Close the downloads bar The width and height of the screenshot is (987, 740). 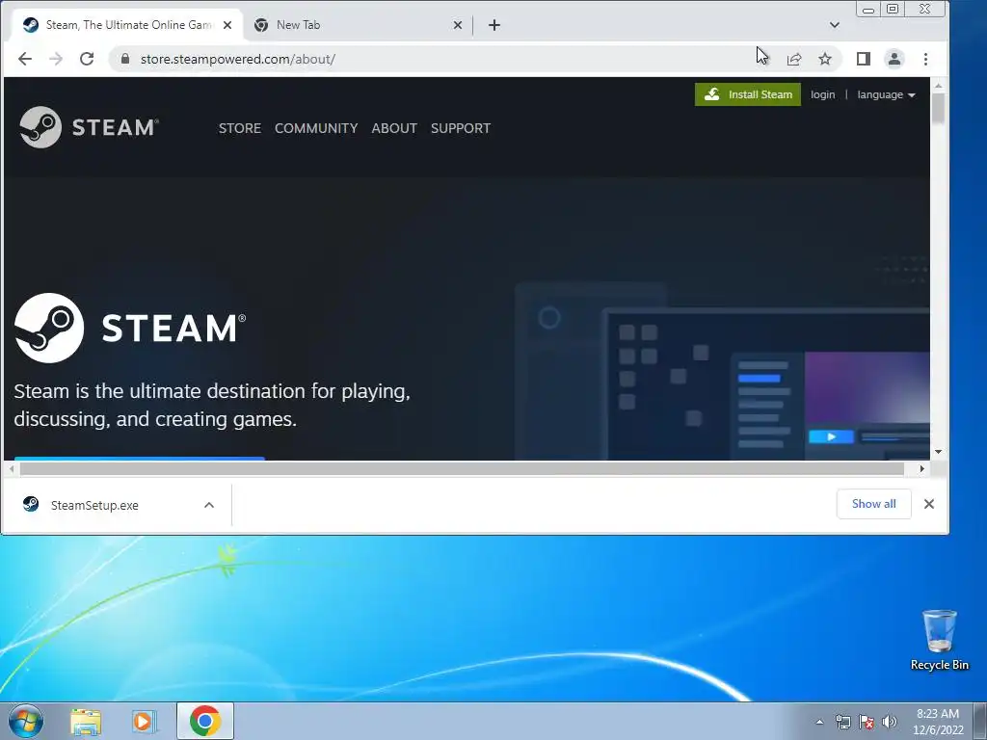(929, 504)
